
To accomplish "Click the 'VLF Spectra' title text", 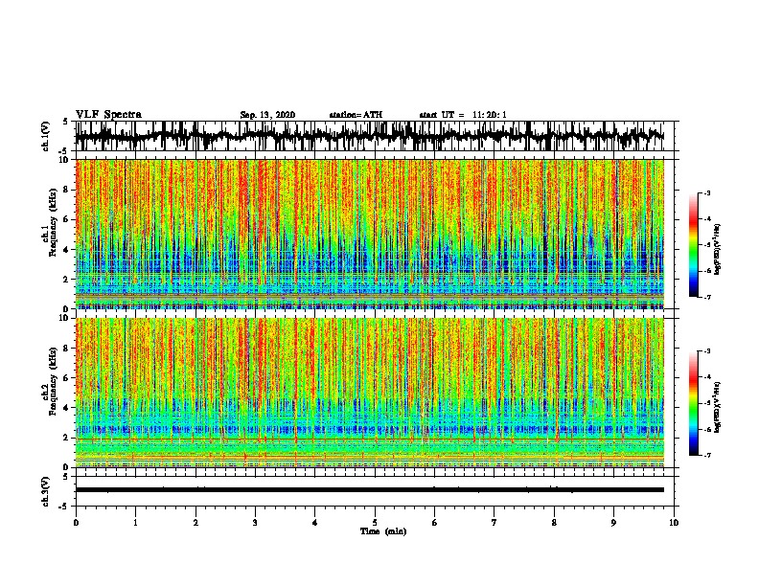I will click(108, 115).
